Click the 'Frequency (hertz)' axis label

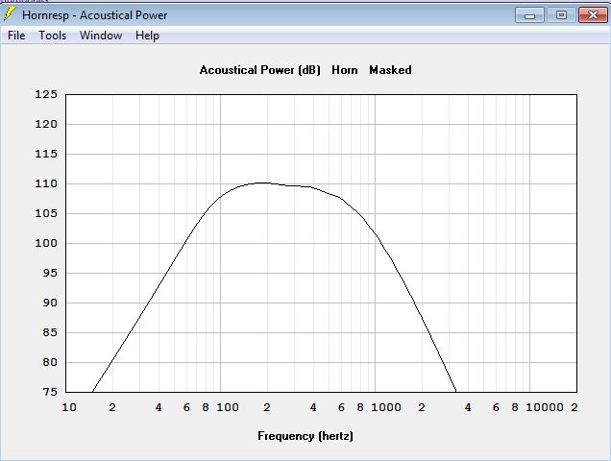(305, 436)
